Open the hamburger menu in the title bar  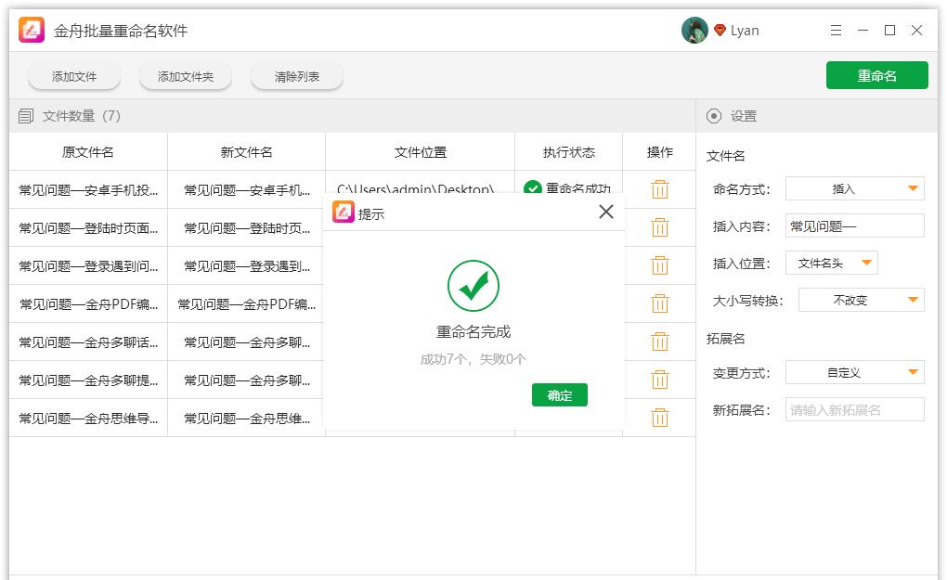click(835, 30)
